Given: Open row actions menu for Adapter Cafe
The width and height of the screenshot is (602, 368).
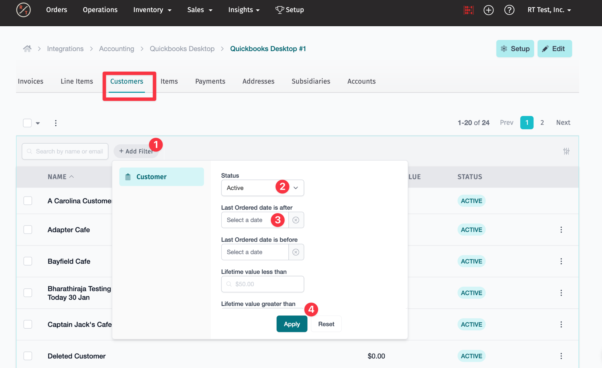Looking at the screenshot, I should (561, 230).
